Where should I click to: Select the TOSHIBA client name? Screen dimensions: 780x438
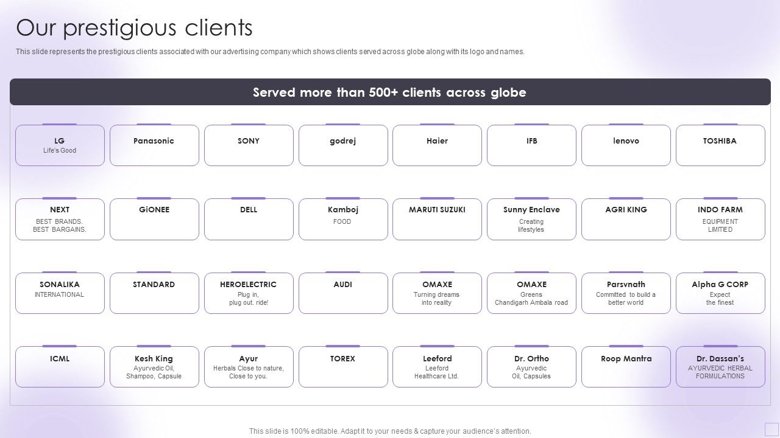point(720,141)
